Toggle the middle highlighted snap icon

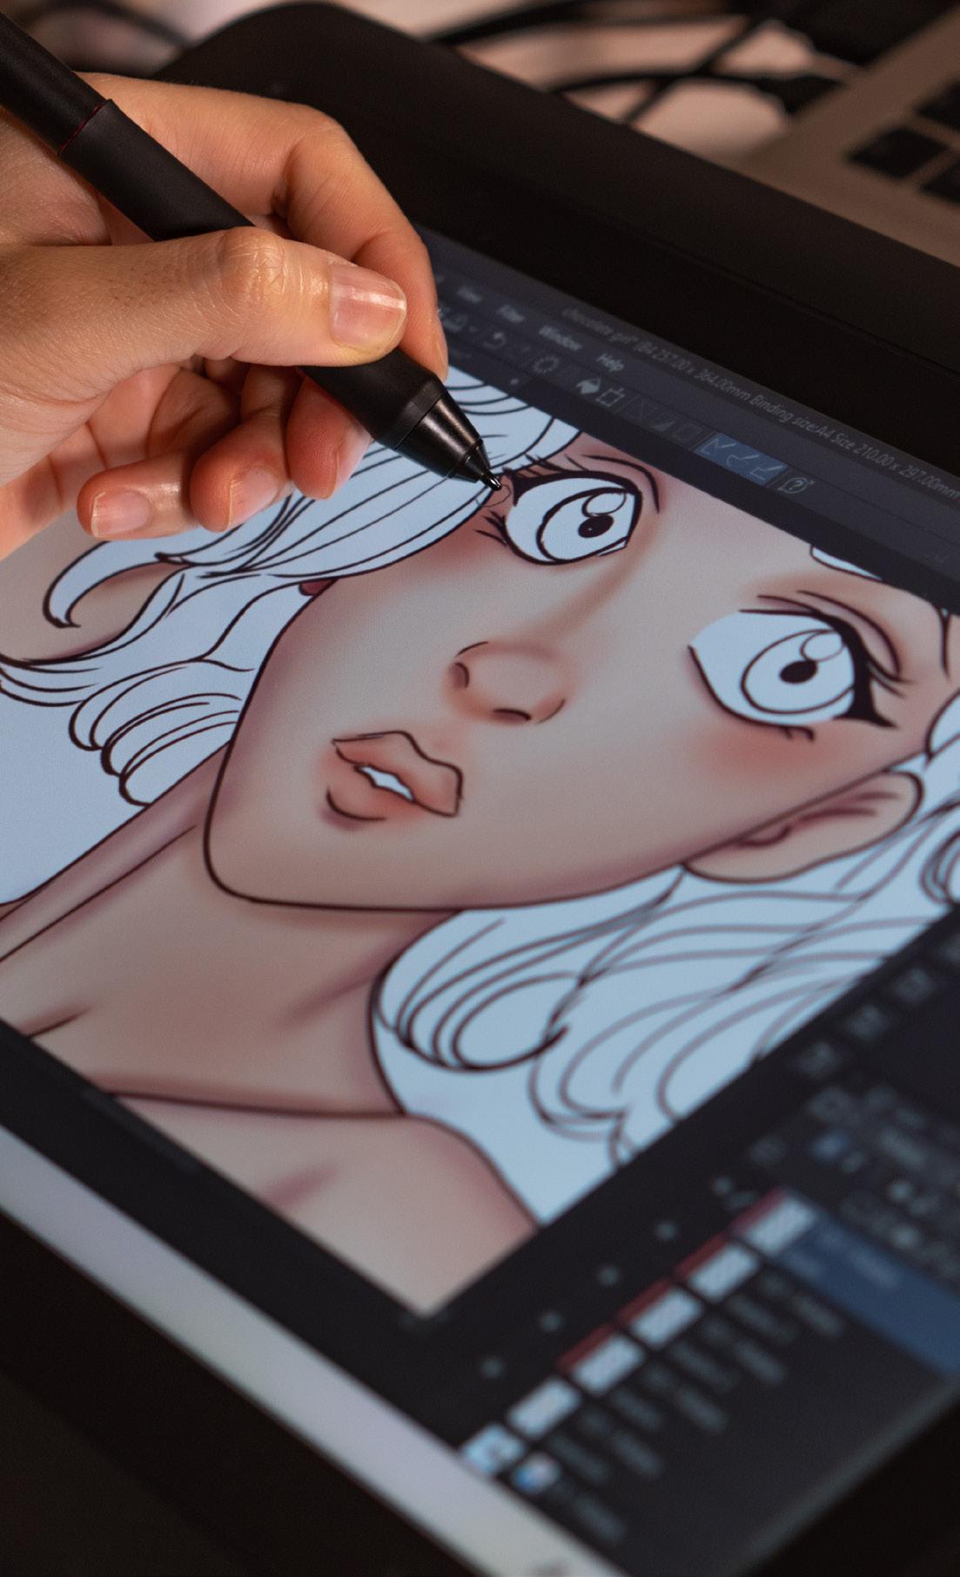click(x=742, y=458)
